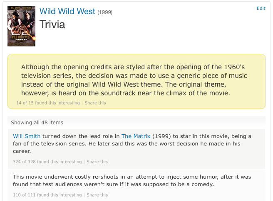
Task: Follow the Will Smith name link
Action: 27,136
